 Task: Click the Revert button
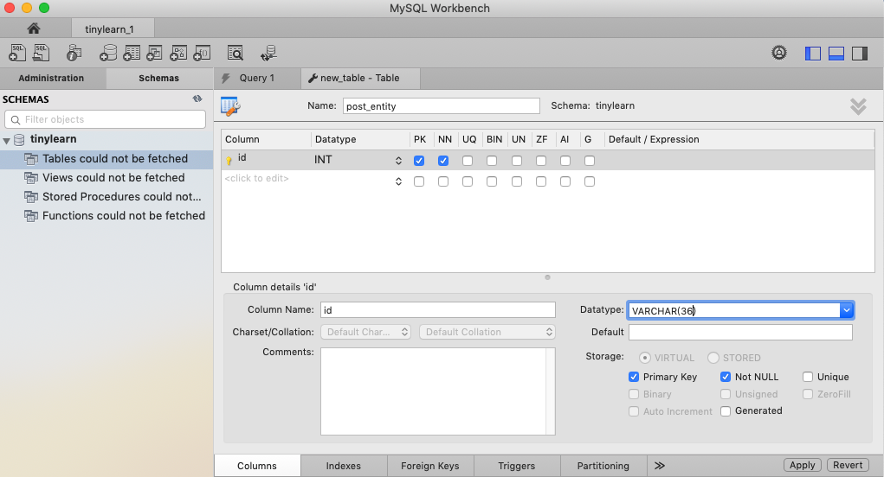(848, 465)
